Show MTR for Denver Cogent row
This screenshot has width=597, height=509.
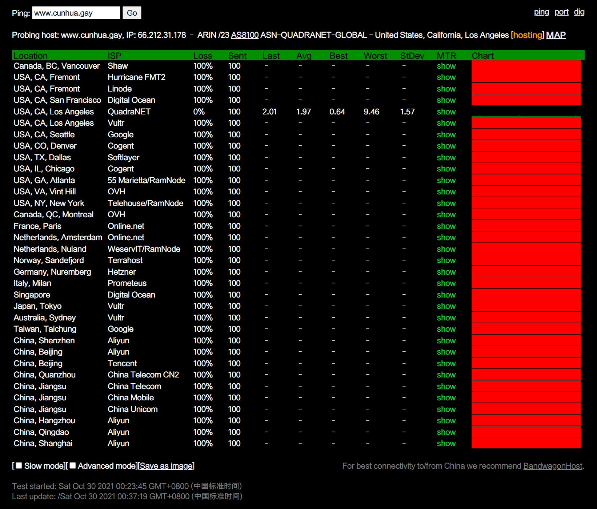(x=446, y=146)
